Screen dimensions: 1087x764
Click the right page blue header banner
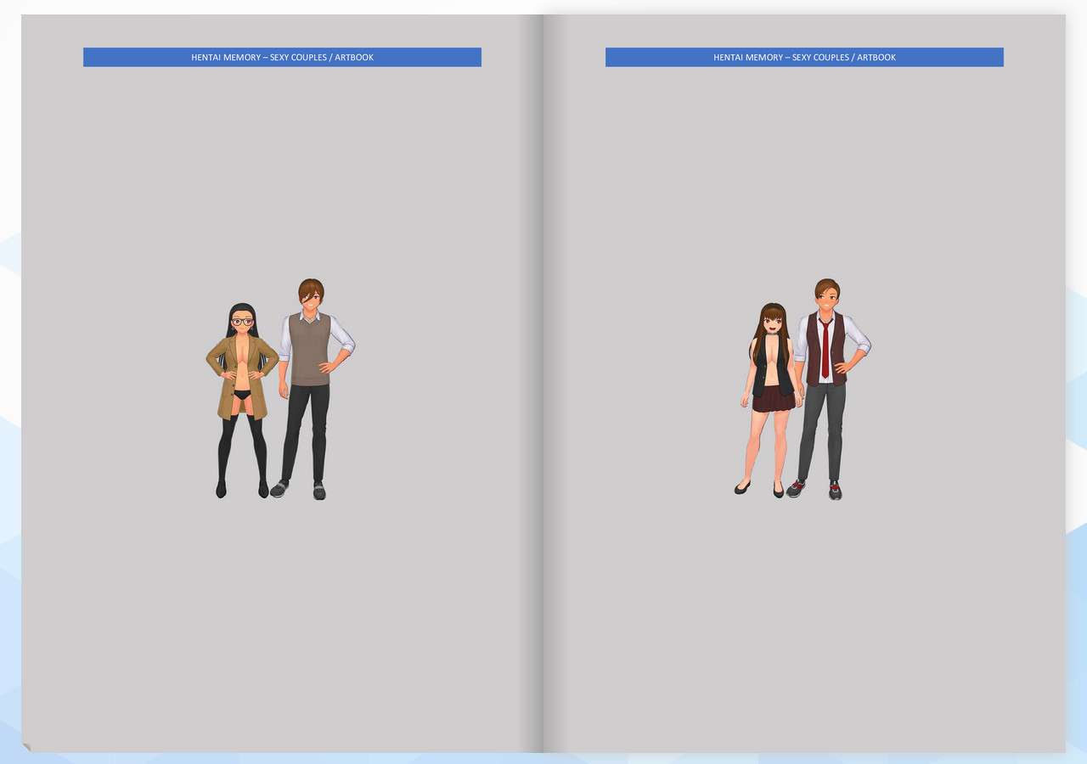coord(804,57)
